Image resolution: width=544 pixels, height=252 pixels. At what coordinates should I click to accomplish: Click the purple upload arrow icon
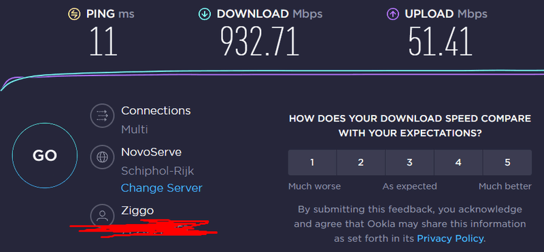coord(392,14)
